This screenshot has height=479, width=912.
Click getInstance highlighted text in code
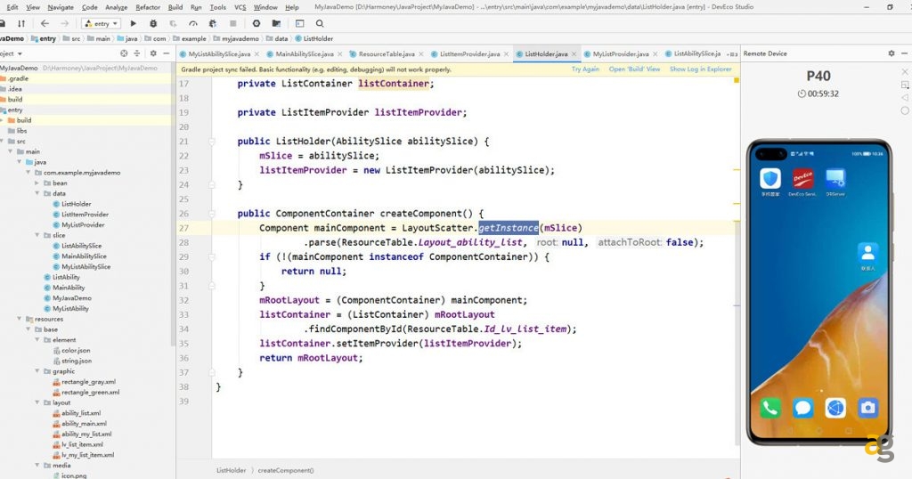click(509, 228)
